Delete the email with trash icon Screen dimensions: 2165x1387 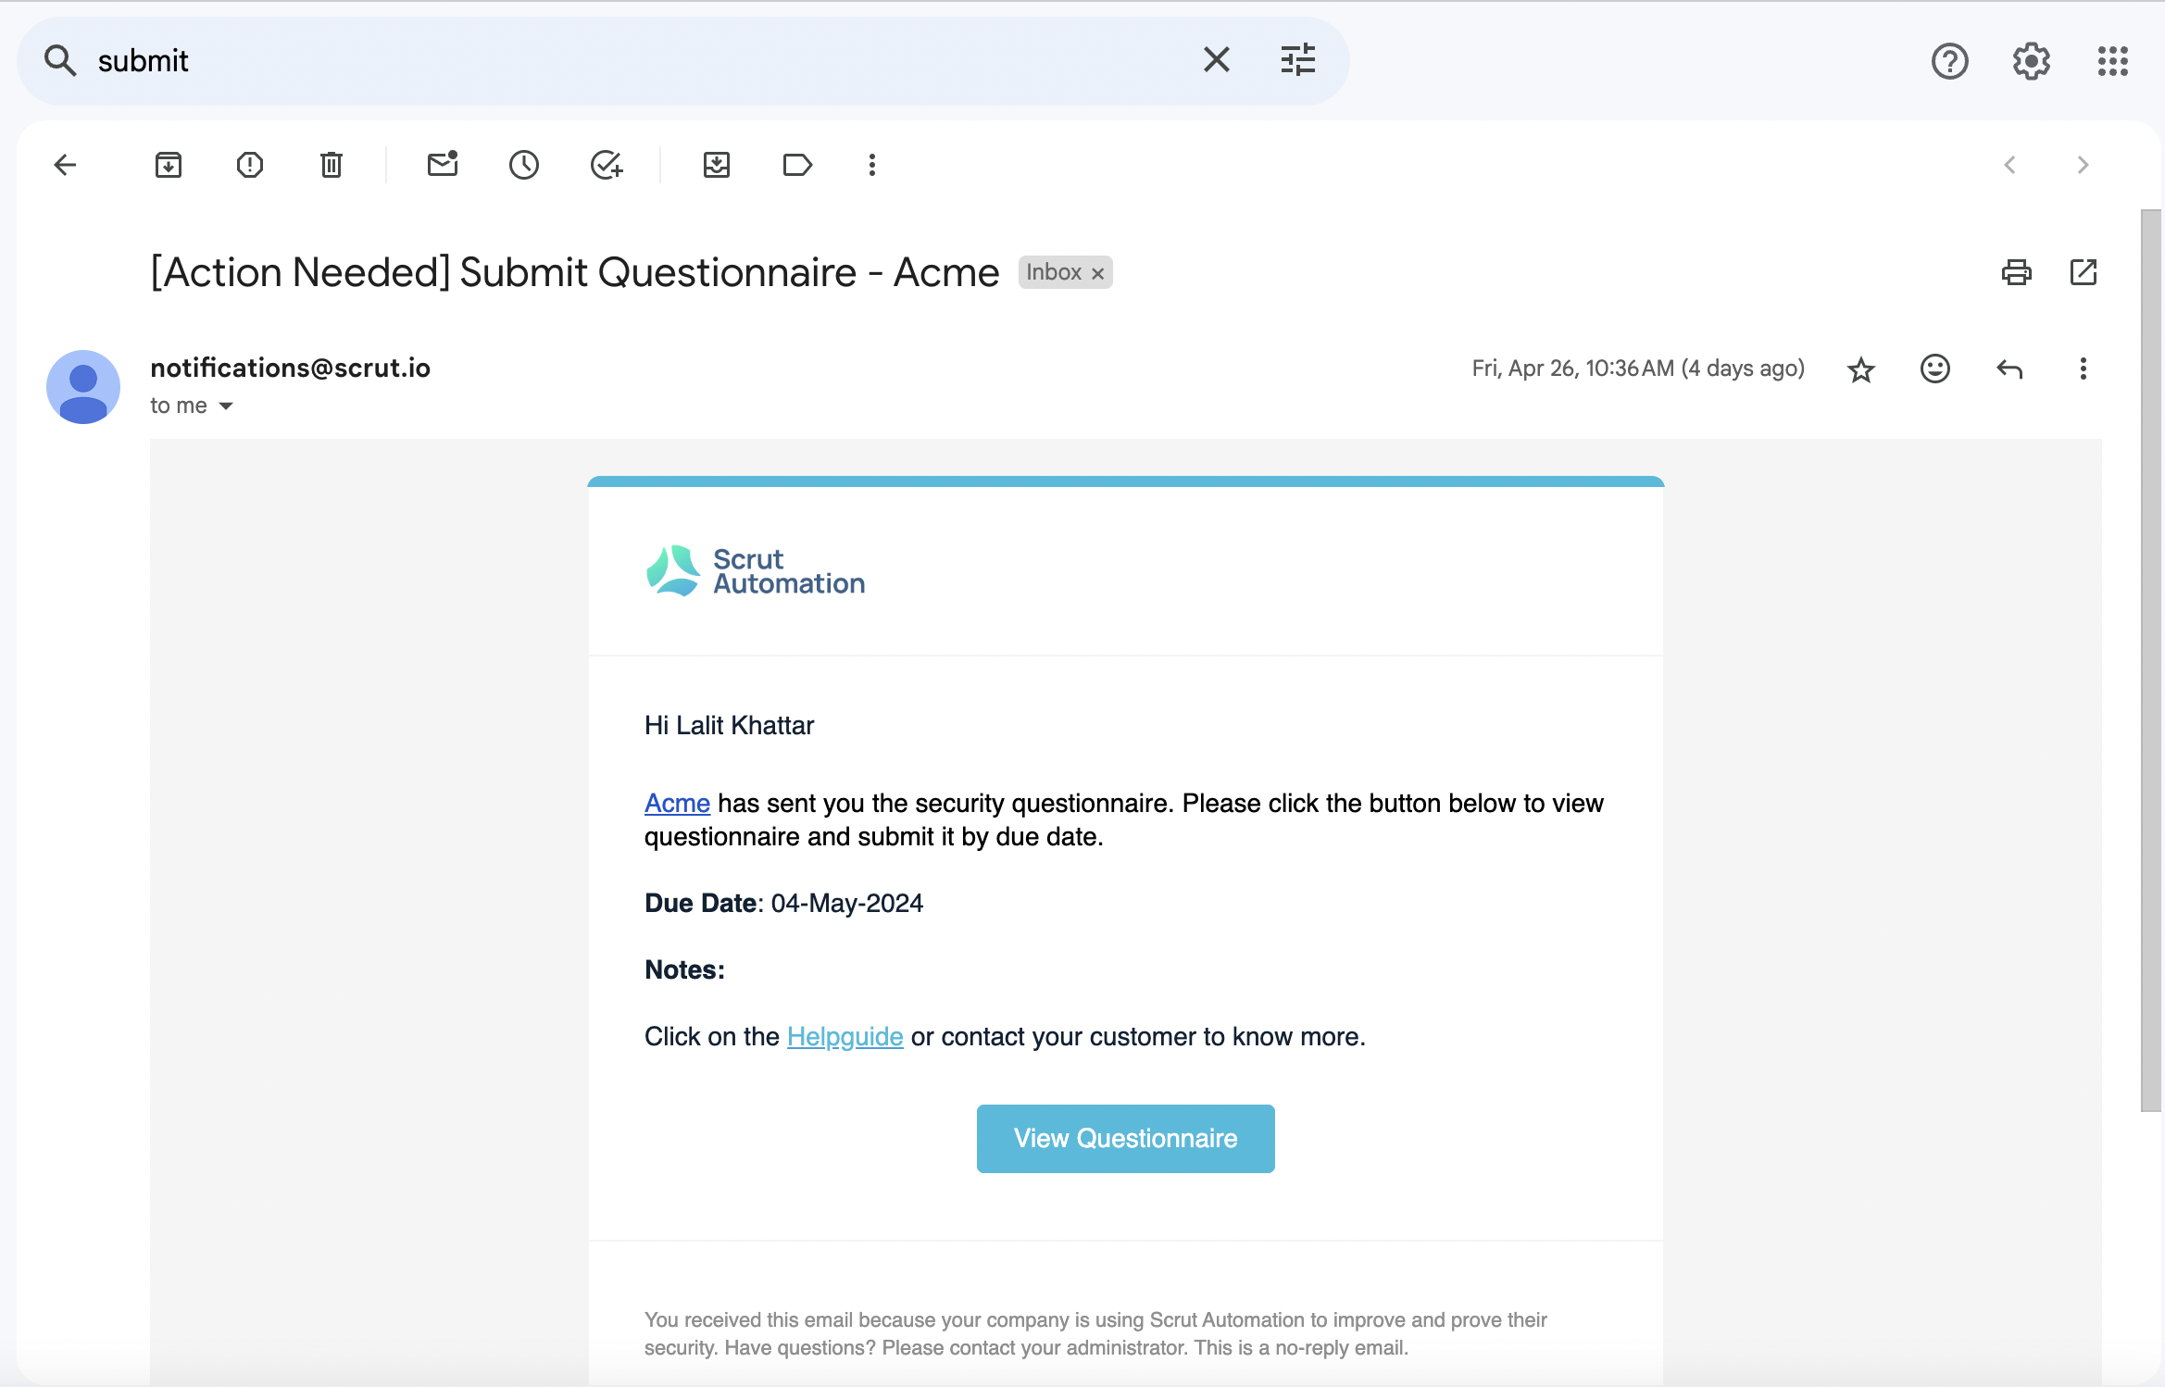tap(332, 165)
